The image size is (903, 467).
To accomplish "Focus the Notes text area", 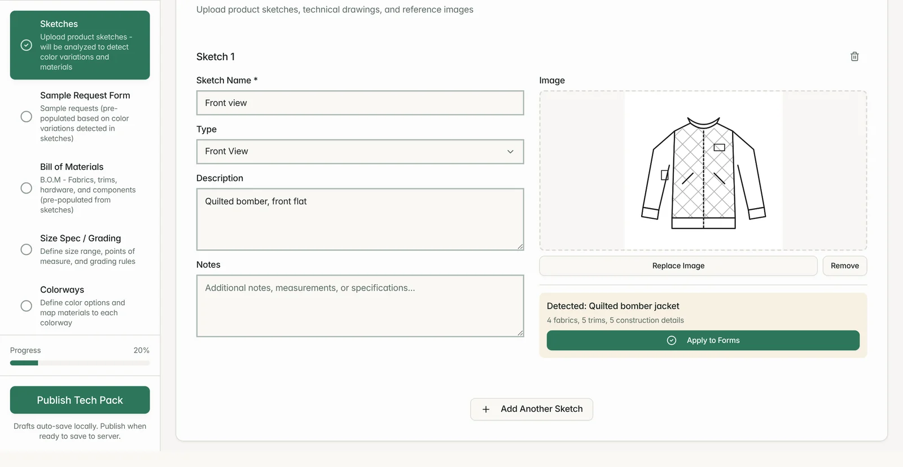I will coord(360,306).
